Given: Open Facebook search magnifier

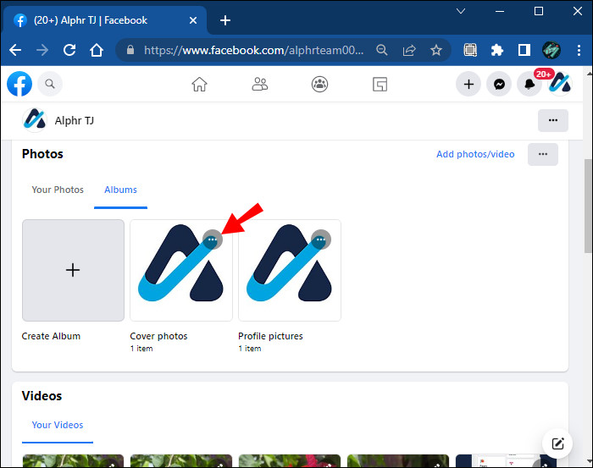Looking at the screenshot, I should (x=50, y=84).
